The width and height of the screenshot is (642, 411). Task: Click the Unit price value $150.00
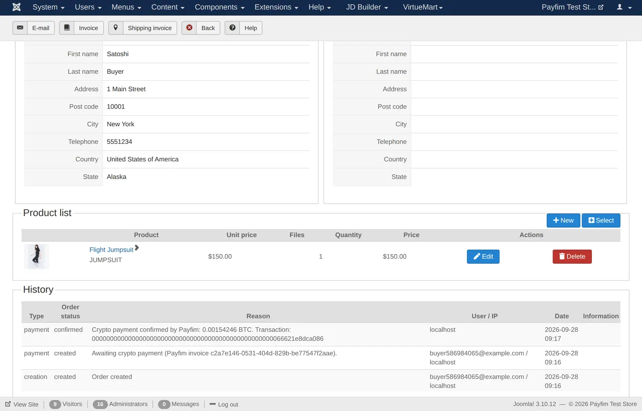220,257
